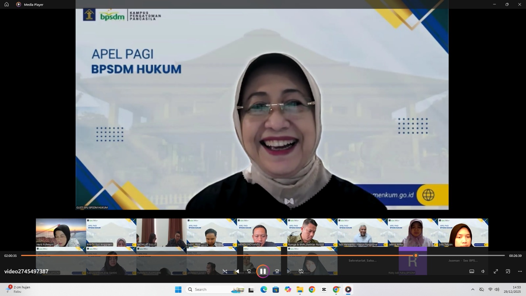This screenshot has height=296, width=526.
Task: Skip back 10 seconds
Action: coord(249,271)
